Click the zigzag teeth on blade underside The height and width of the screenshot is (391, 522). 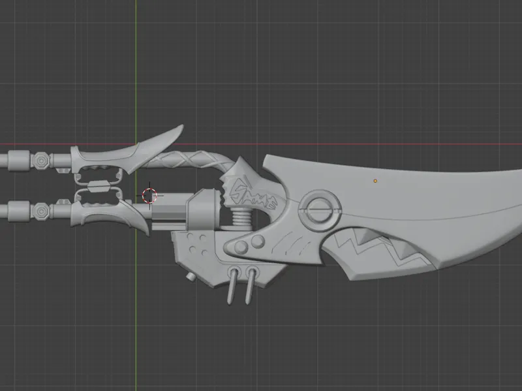[383, 249]
